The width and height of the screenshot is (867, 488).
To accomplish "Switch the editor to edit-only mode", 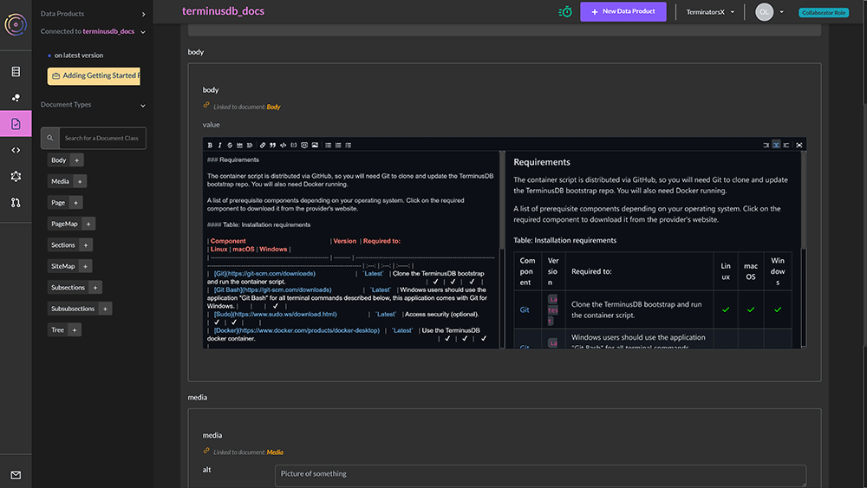I will pos(766,145).
